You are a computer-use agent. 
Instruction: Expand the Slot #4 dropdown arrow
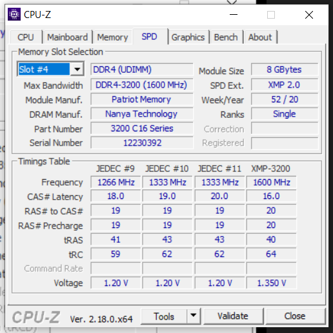click(x=77, y=69)
